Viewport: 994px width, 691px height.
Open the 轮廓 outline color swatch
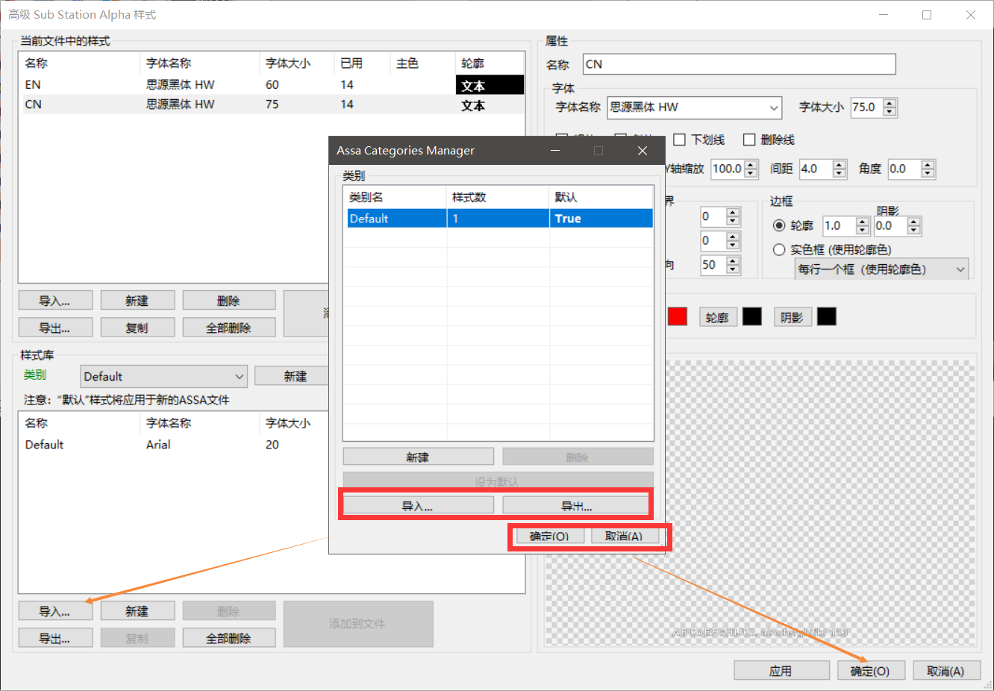pyautogui.click(x=751, y=316)
